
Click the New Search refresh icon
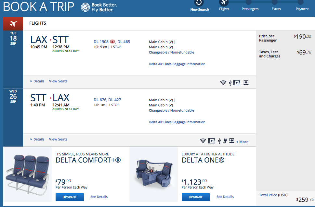[x=199, y=3]
